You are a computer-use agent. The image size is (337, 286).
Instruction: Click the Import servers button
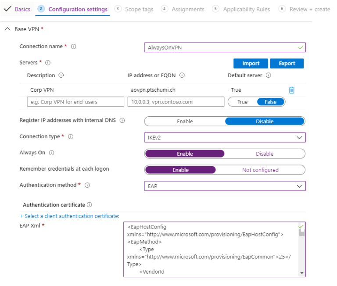pyautogui.click(x=251, y=64)
